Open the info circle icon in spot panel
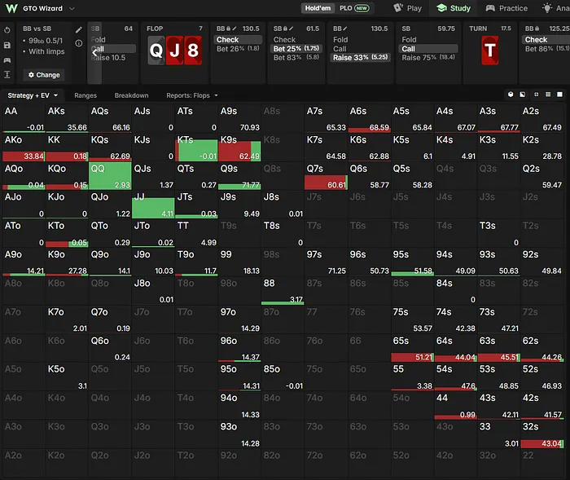The height and width of the screenshot is (480, 570). tap(78, 43)
